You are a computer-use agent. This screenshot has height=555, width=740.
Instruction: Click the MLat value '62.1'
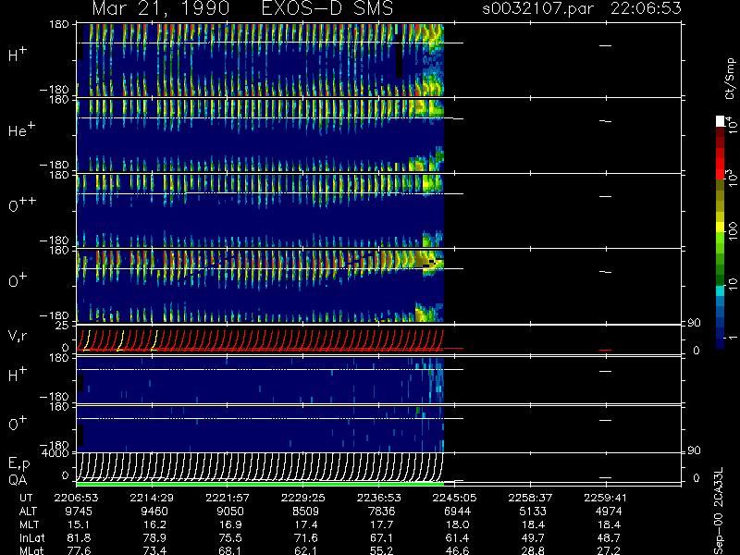pos(306,550)
